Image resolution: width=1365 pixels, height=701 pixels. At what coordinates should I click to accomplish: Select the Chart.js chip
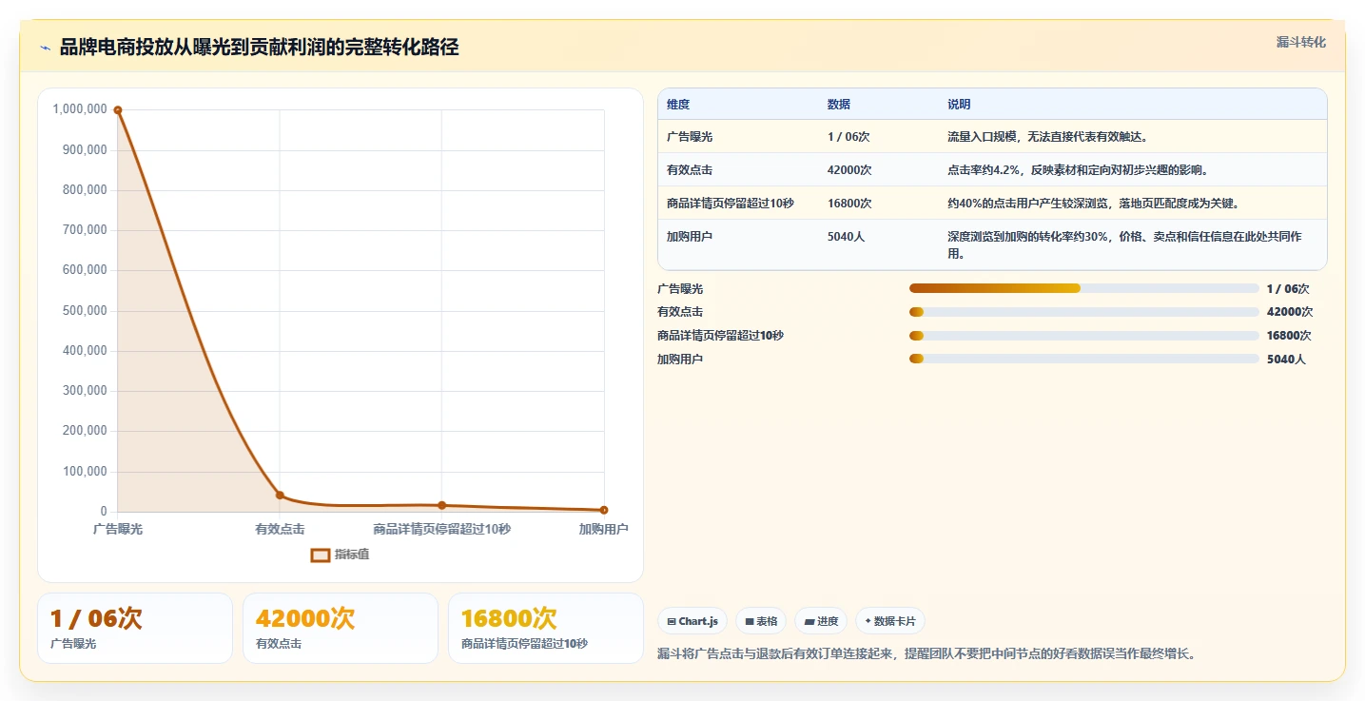click(x=692, y=621)
